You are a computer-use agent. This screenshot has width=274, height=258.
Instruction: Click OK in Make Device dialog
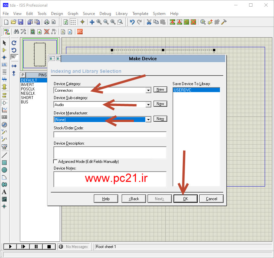(x=185, y=198)
